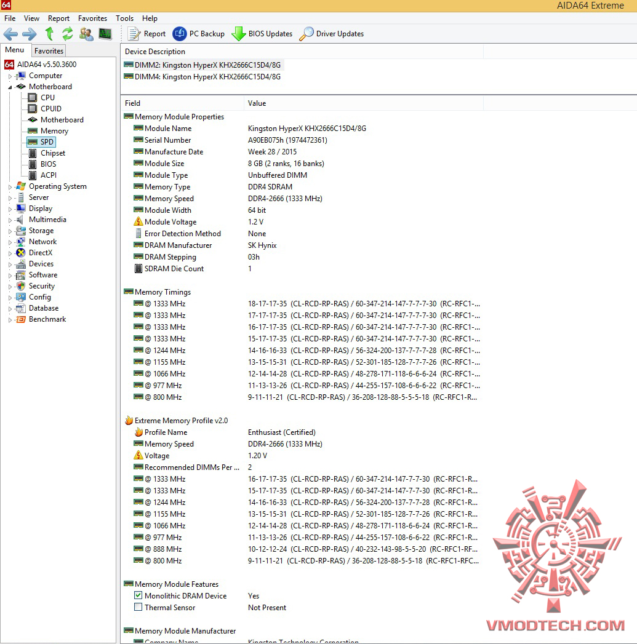
Task: Click the Module Voltage warning icon
Action: tap(138, 222)
